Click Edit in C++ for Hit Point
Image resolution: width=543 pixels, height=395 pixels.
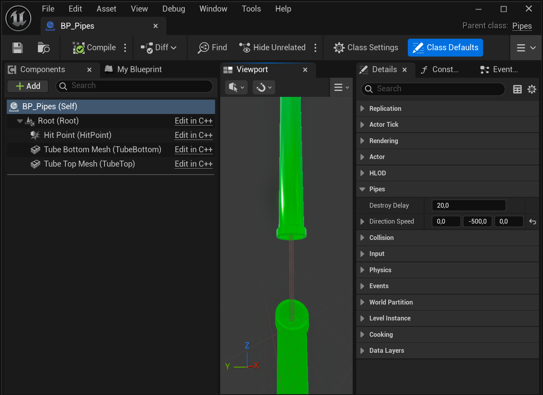point(194,135)
